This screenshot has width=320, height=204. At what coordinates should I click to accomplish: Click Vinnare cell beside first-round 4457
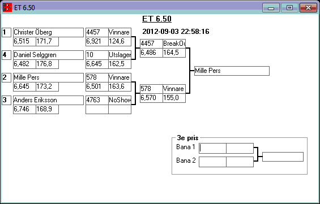point(120,32)
